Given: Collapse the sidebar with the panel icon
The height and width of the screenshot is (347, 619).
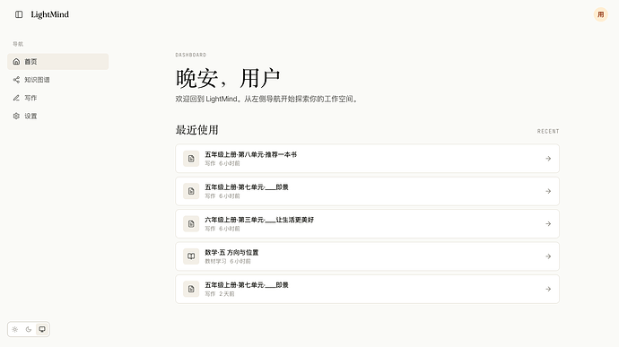Looking at the screenshot, I should (x=19, y=14).
